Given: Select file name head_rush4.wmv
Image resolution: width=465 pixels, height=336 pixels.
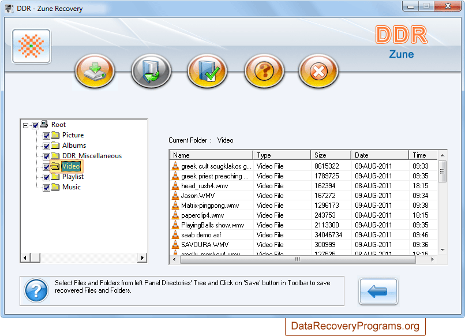Looking at the screenshot, I should pyautogui.click(x=205, y=186).
